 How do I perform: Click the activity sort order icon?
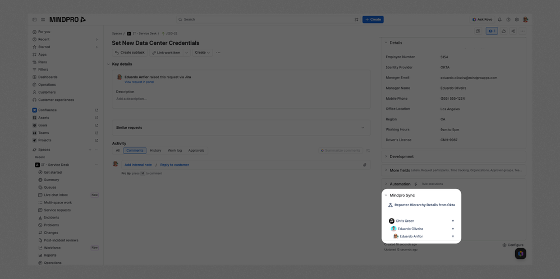coord(368,151)
